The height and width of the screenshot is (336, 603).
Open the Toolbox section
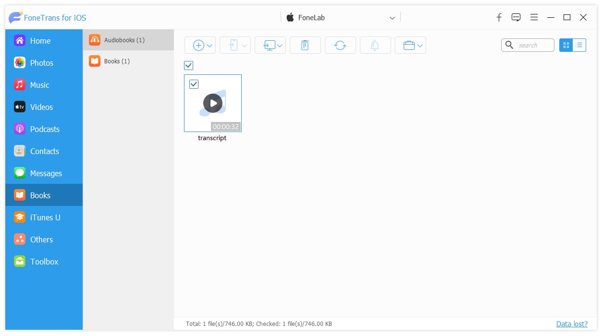pyautogui.click(x=44, y=262)
